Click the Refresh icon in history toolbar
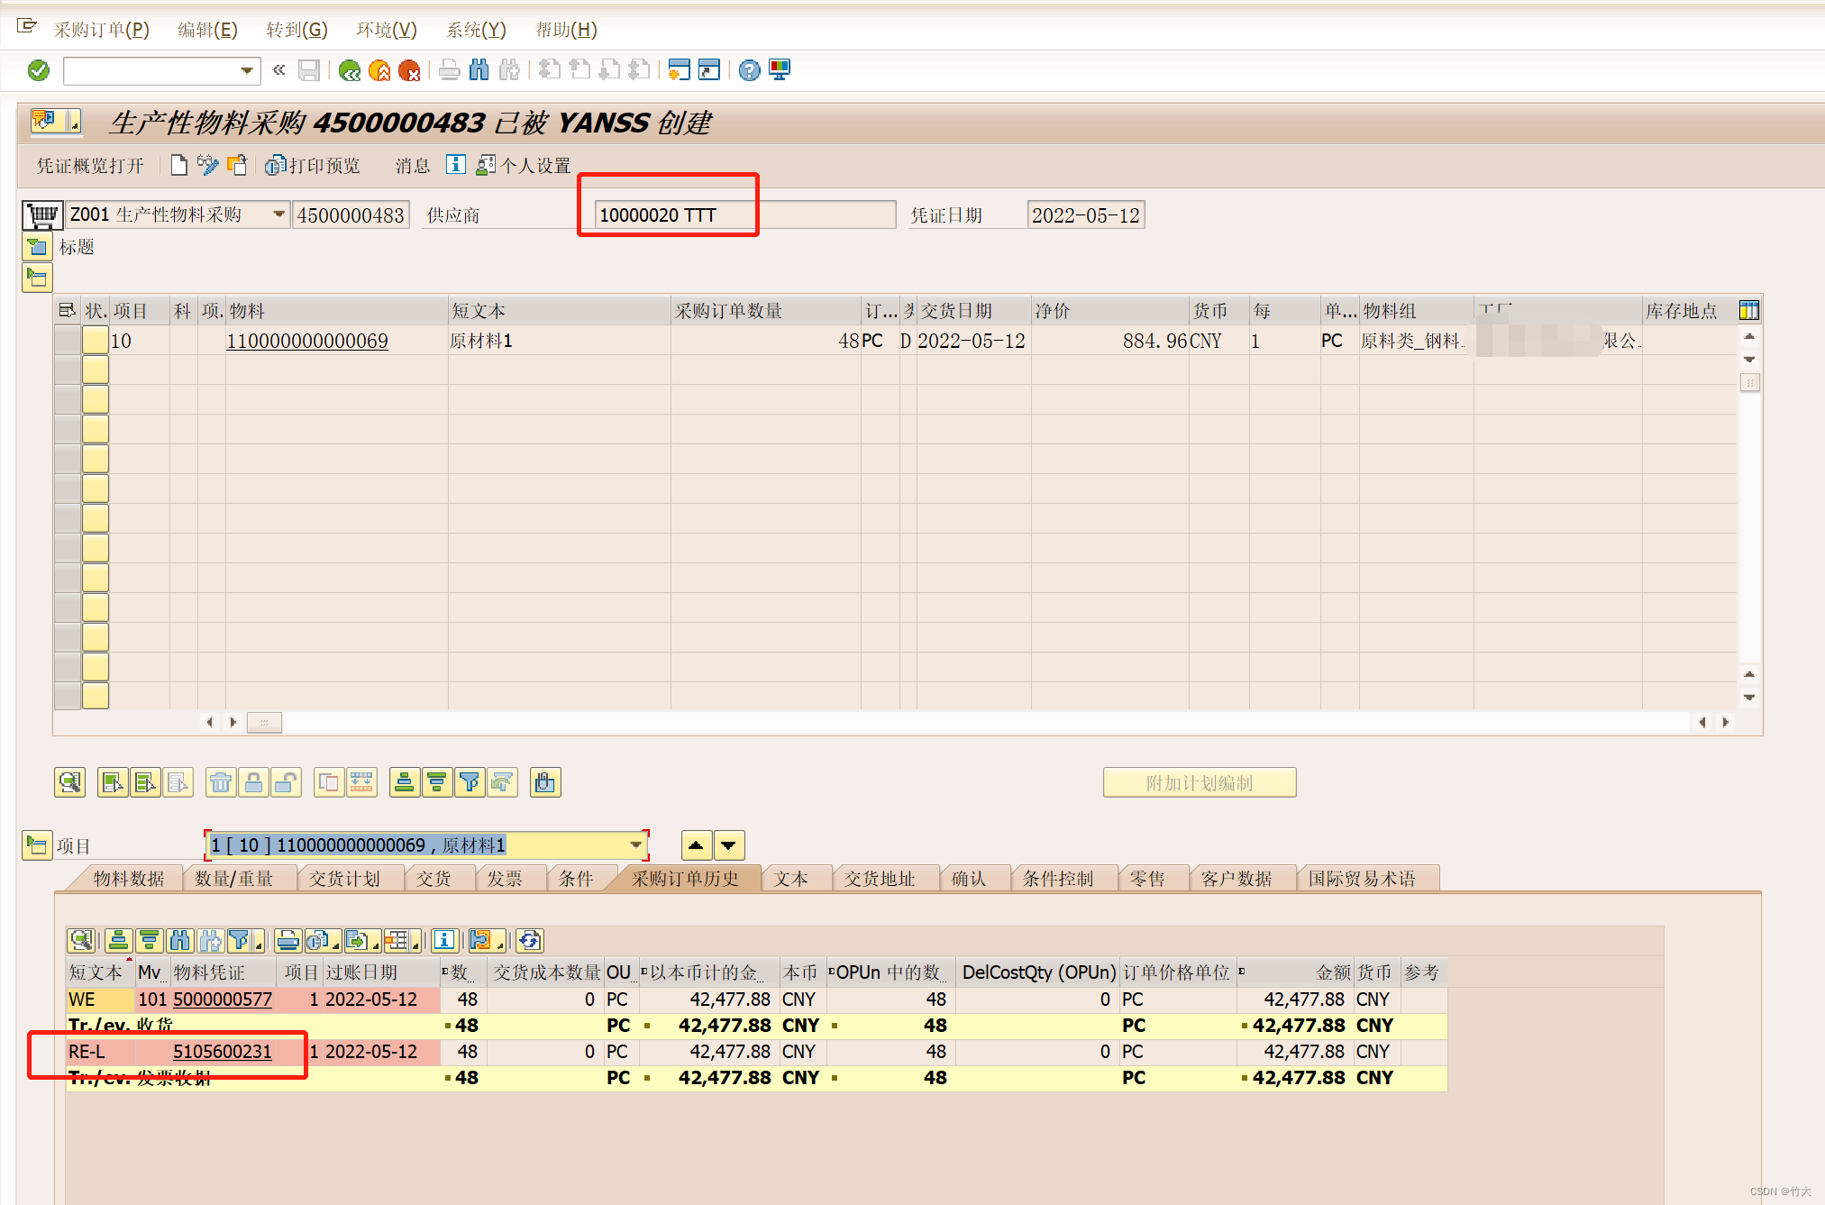This screenshot has height=1205, width=1825. [x=530, y=941]
